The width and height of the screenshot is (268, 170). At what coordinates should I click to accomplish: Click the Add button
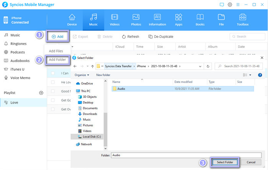(57, 37)
